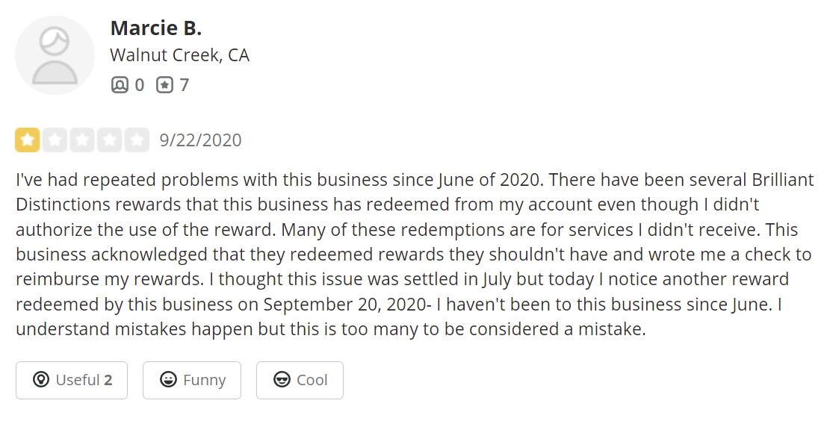Mark the review as Cool
Image resolution: width=827 pixels, height=424 pixels.
click(300, 380)
